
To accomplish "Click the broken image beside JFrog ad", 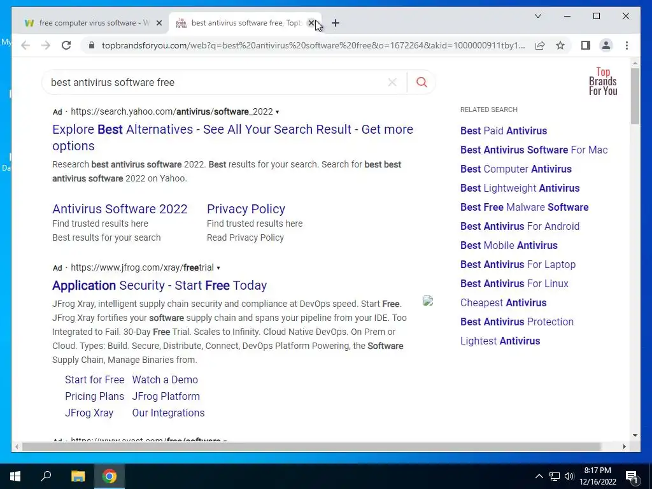I will 428,301.
